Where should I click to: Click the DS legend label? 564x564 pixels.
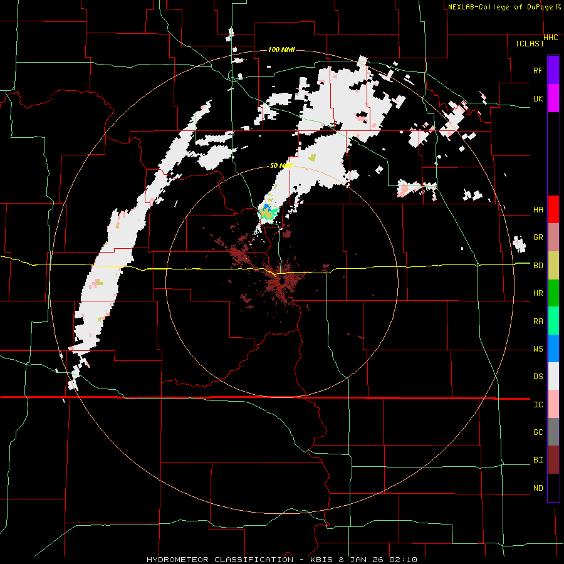click(538, 377)
